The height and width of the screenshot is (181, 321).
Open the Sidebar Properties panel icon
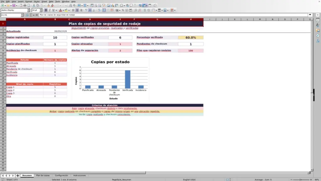318,20
